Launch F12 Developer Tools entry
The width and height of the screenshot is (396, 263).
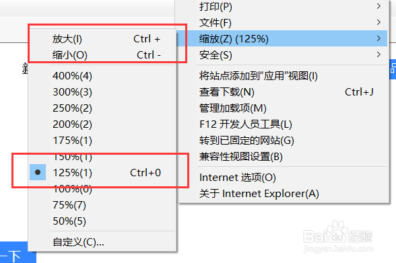(x=283, y=124)
